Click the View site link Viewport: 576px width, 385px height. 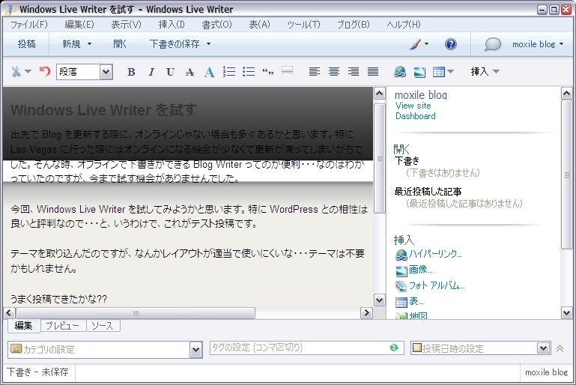tap(413, 106)
